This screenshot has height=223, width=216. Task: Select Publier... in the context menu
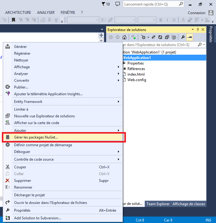(x=63, y=87)
